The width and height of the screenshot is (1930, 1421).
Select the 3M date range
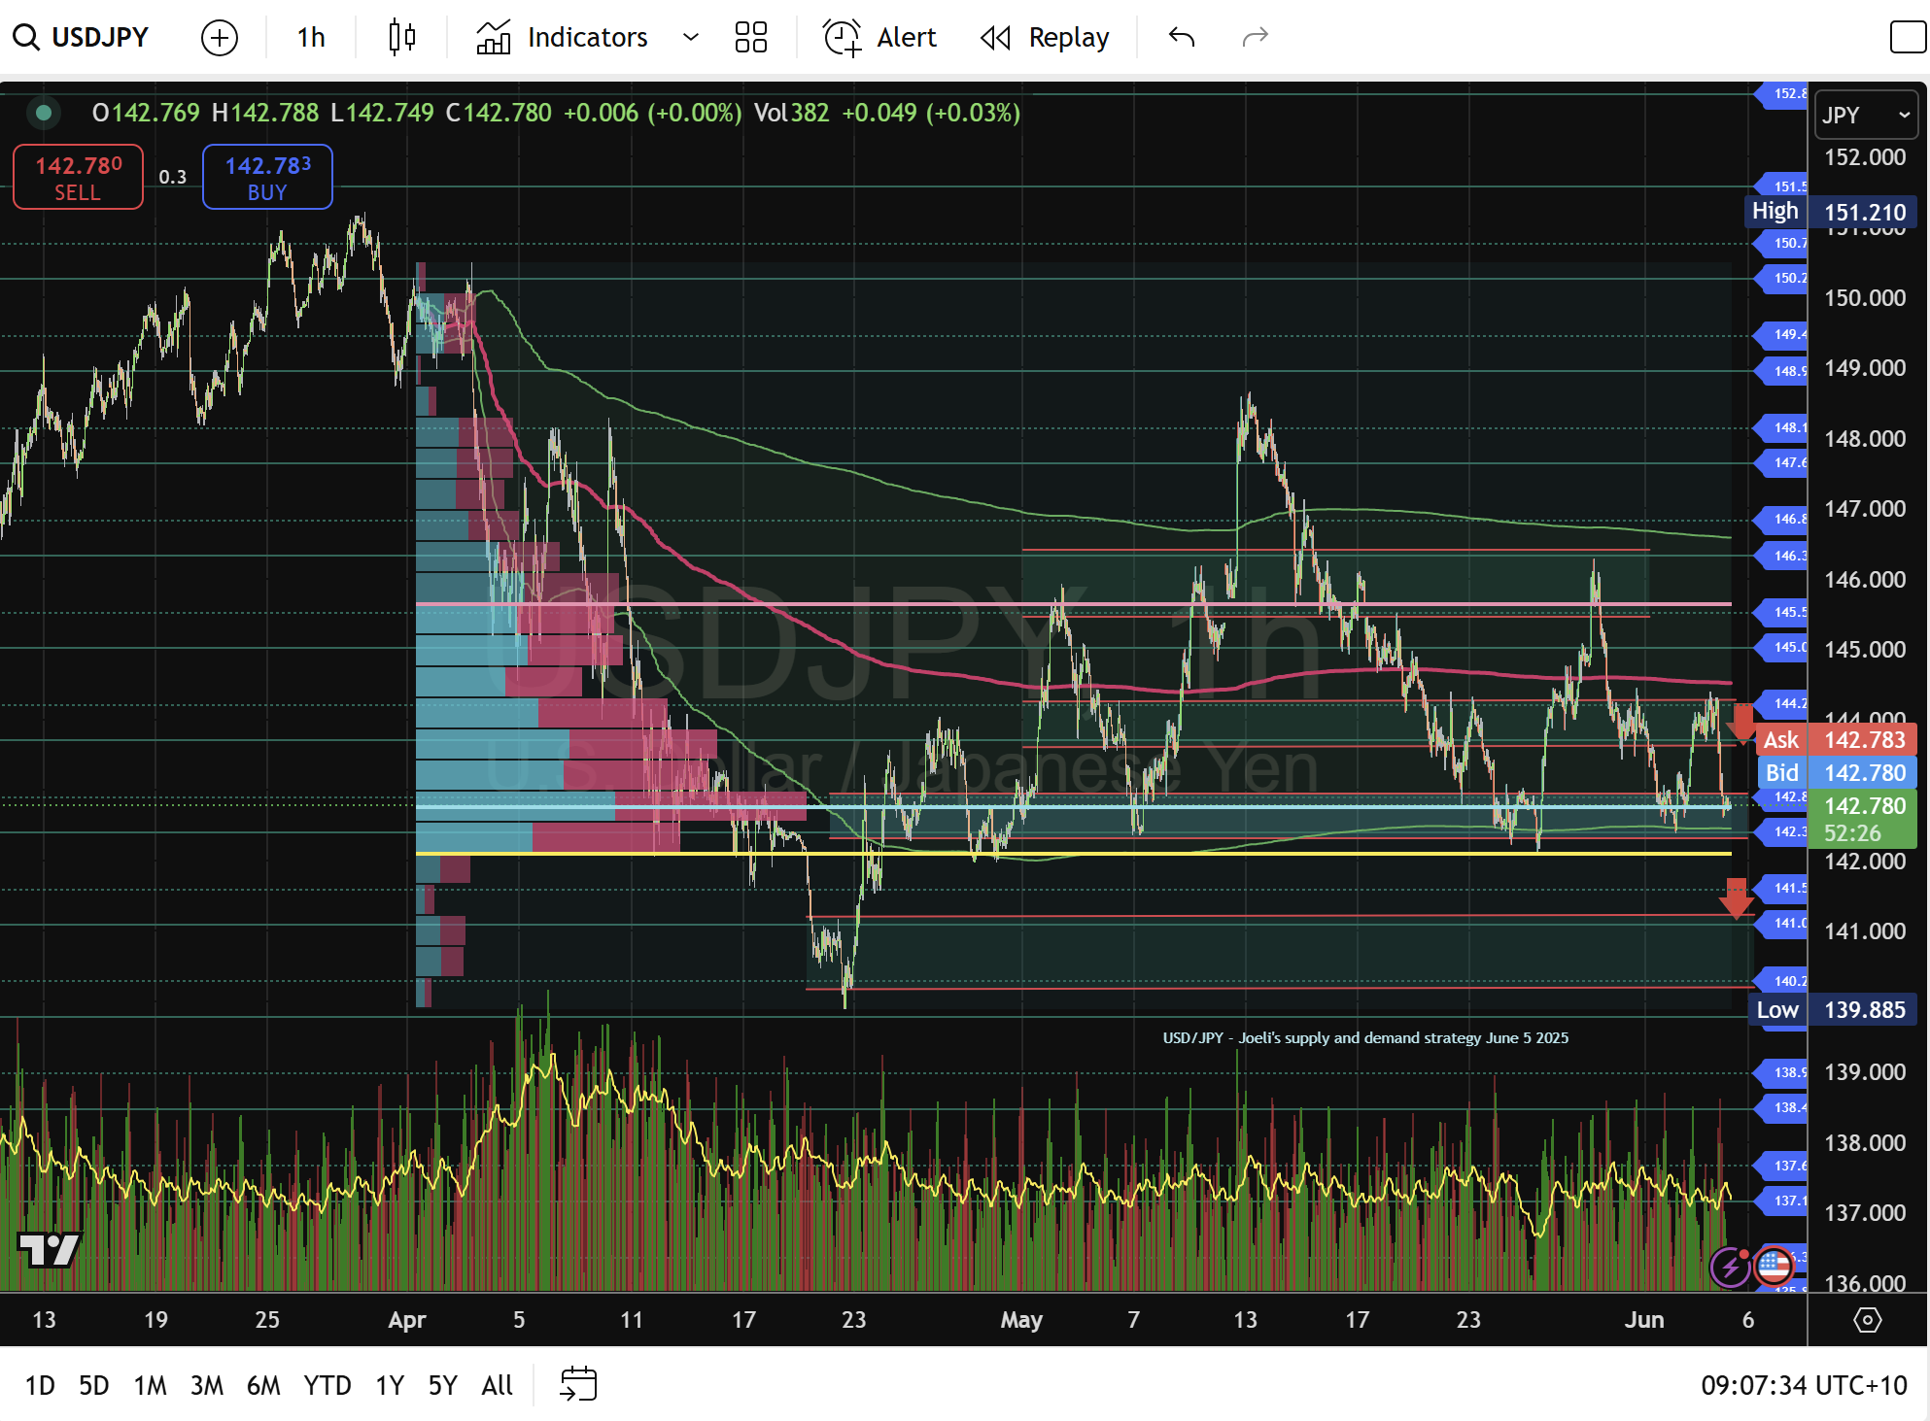pos(206,1385)
